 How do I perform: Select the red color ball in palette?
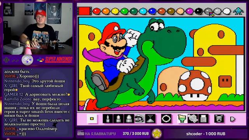[96, 11]
